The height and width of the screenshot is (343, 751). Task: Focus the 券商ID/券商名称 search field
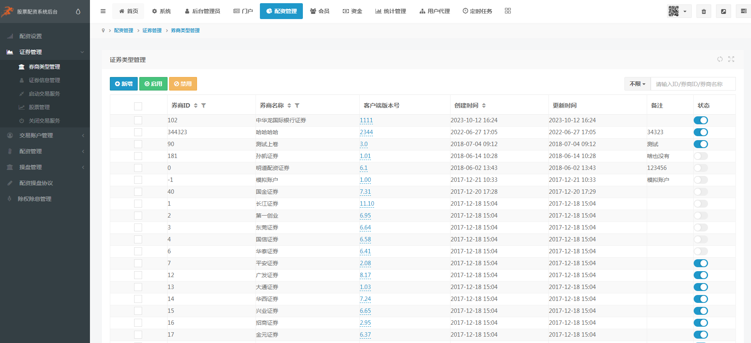(x=692, y=84)
